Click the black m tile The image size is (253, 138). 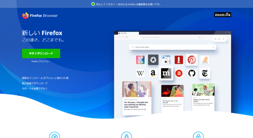(x=166, y=73)
